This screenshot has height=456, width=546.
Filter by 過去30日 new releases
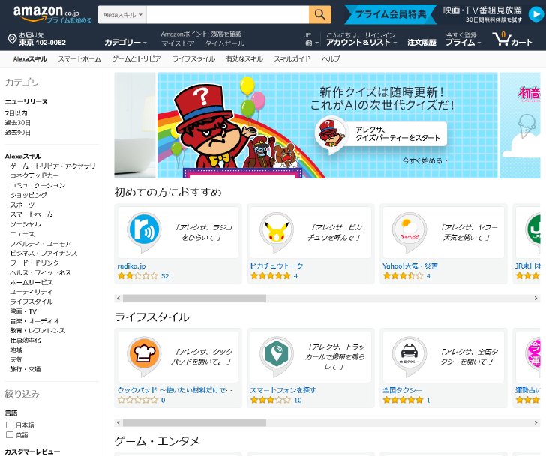point(18,123)
